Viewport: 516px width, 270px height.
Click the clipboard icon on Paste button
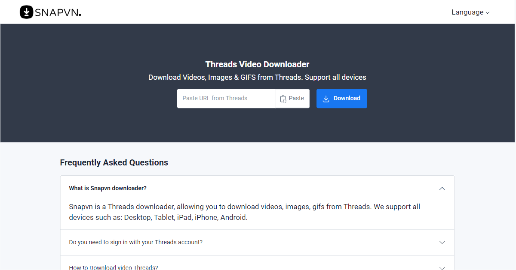tap(283, 98)
